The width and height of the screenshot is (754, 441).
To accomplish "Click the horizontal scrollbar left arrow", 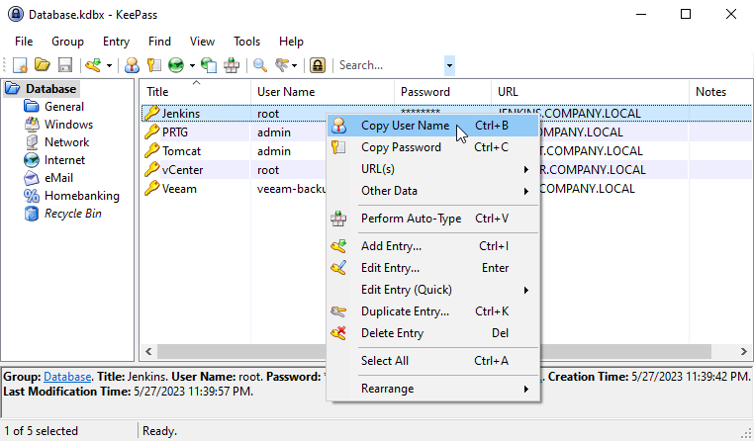I will 148,352.
